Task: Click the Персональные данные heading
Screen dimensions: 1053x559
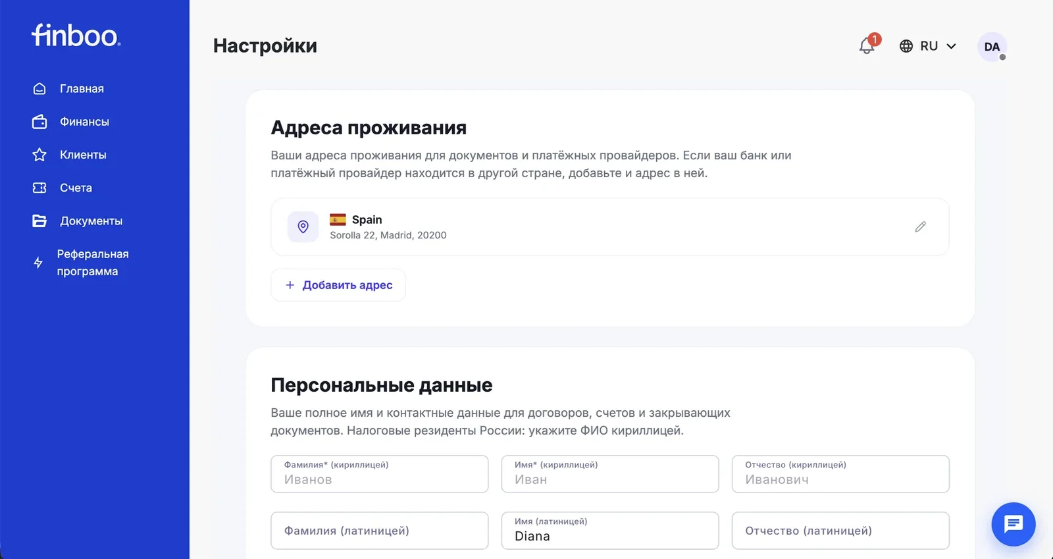Action: [382, 385]
